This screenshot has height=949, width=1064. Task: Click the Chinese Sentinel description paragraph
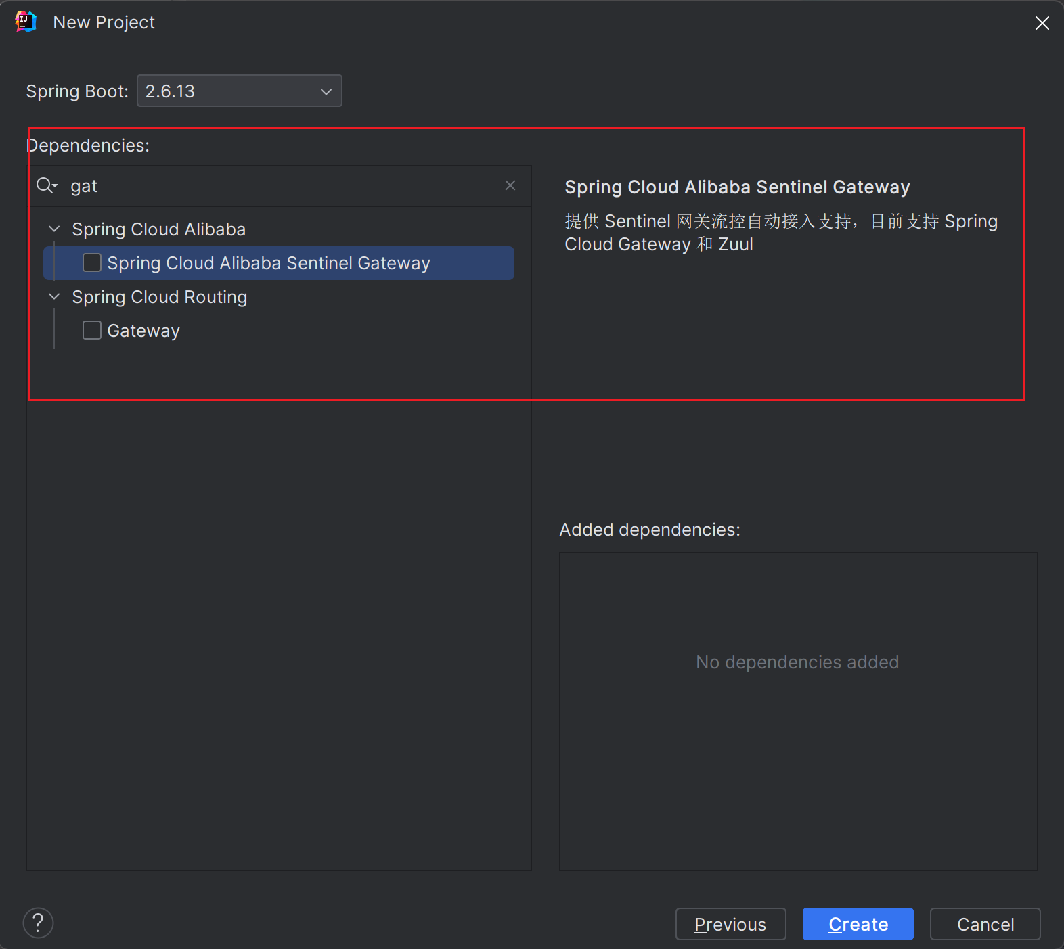tap(782, 233)
